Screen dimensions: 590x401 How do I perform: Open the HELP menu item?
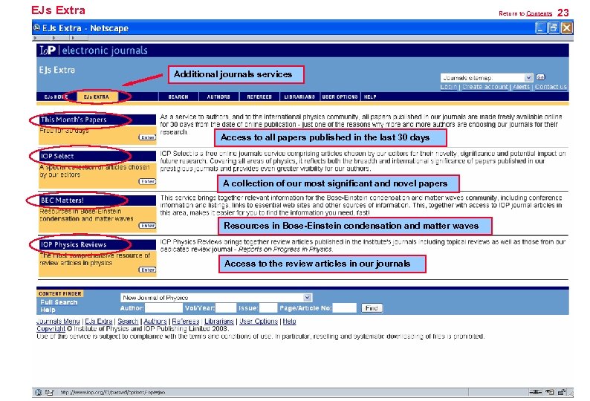coord(370,97)
